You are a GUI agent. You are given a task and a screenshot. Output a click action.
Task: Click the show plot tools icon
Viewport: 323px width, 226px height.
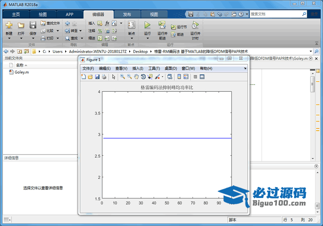coord(202,77)
